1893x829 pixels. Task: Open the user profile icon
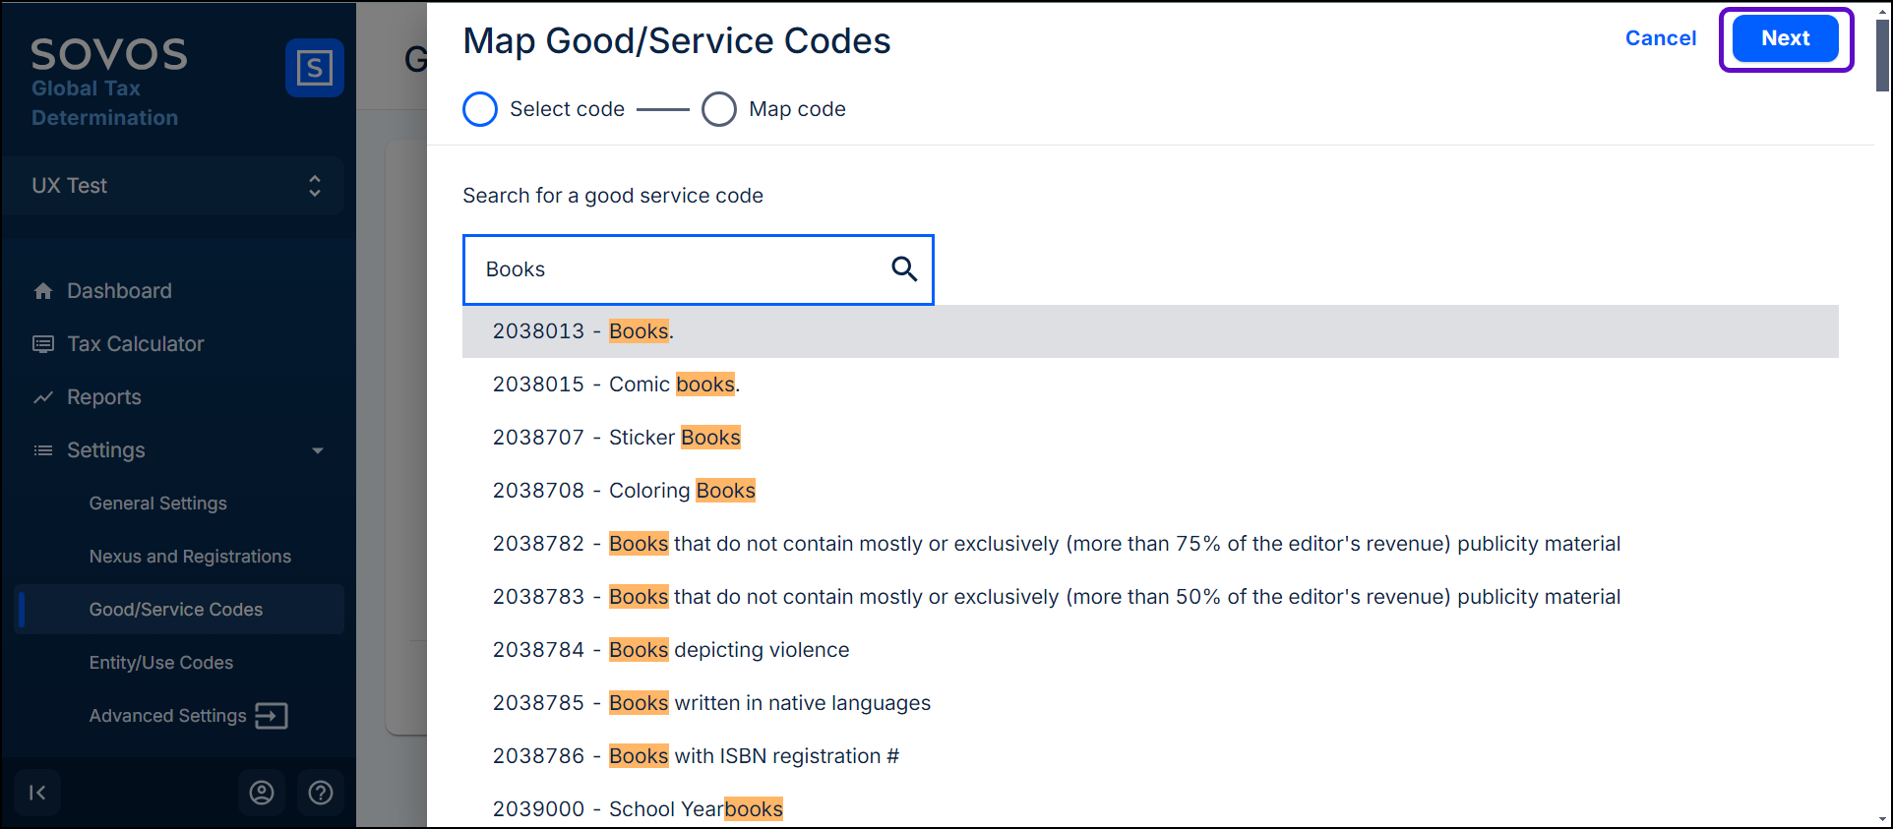(262, 793)
